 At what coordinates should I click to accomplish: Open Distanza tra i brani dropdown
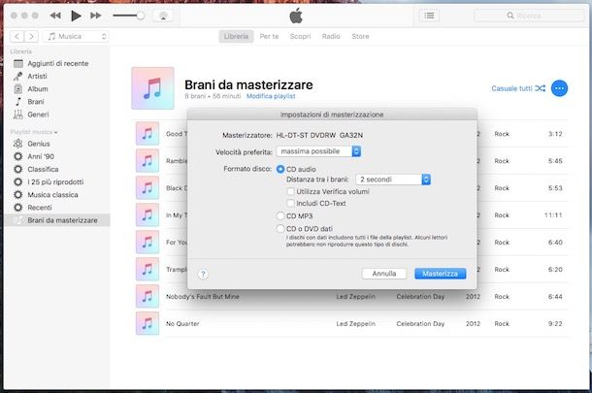(393, 180)
